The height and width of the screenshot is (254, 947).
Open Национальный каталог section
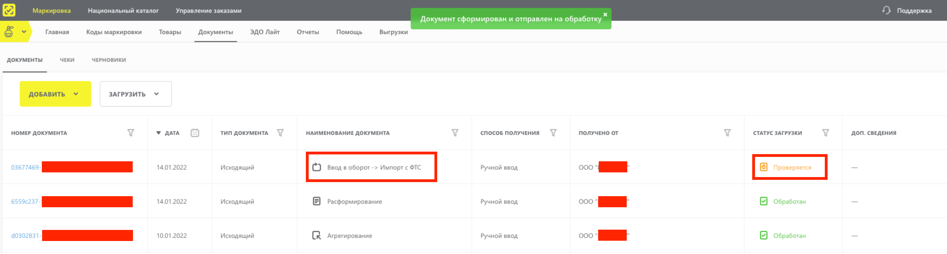123,11
